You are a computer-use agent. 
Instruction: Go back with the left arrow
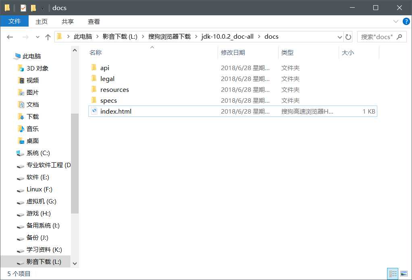coord(10,37)
